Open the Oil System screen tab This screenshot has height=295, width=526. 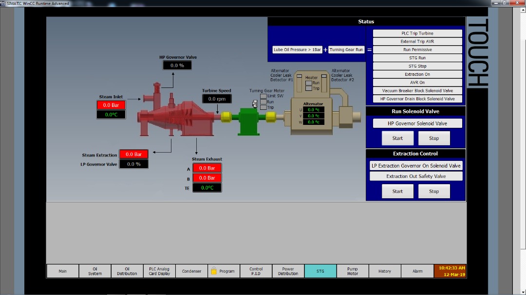click(x=95, y=271)
